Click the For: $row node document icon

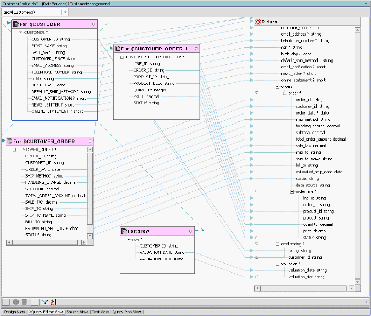[124, 231]
